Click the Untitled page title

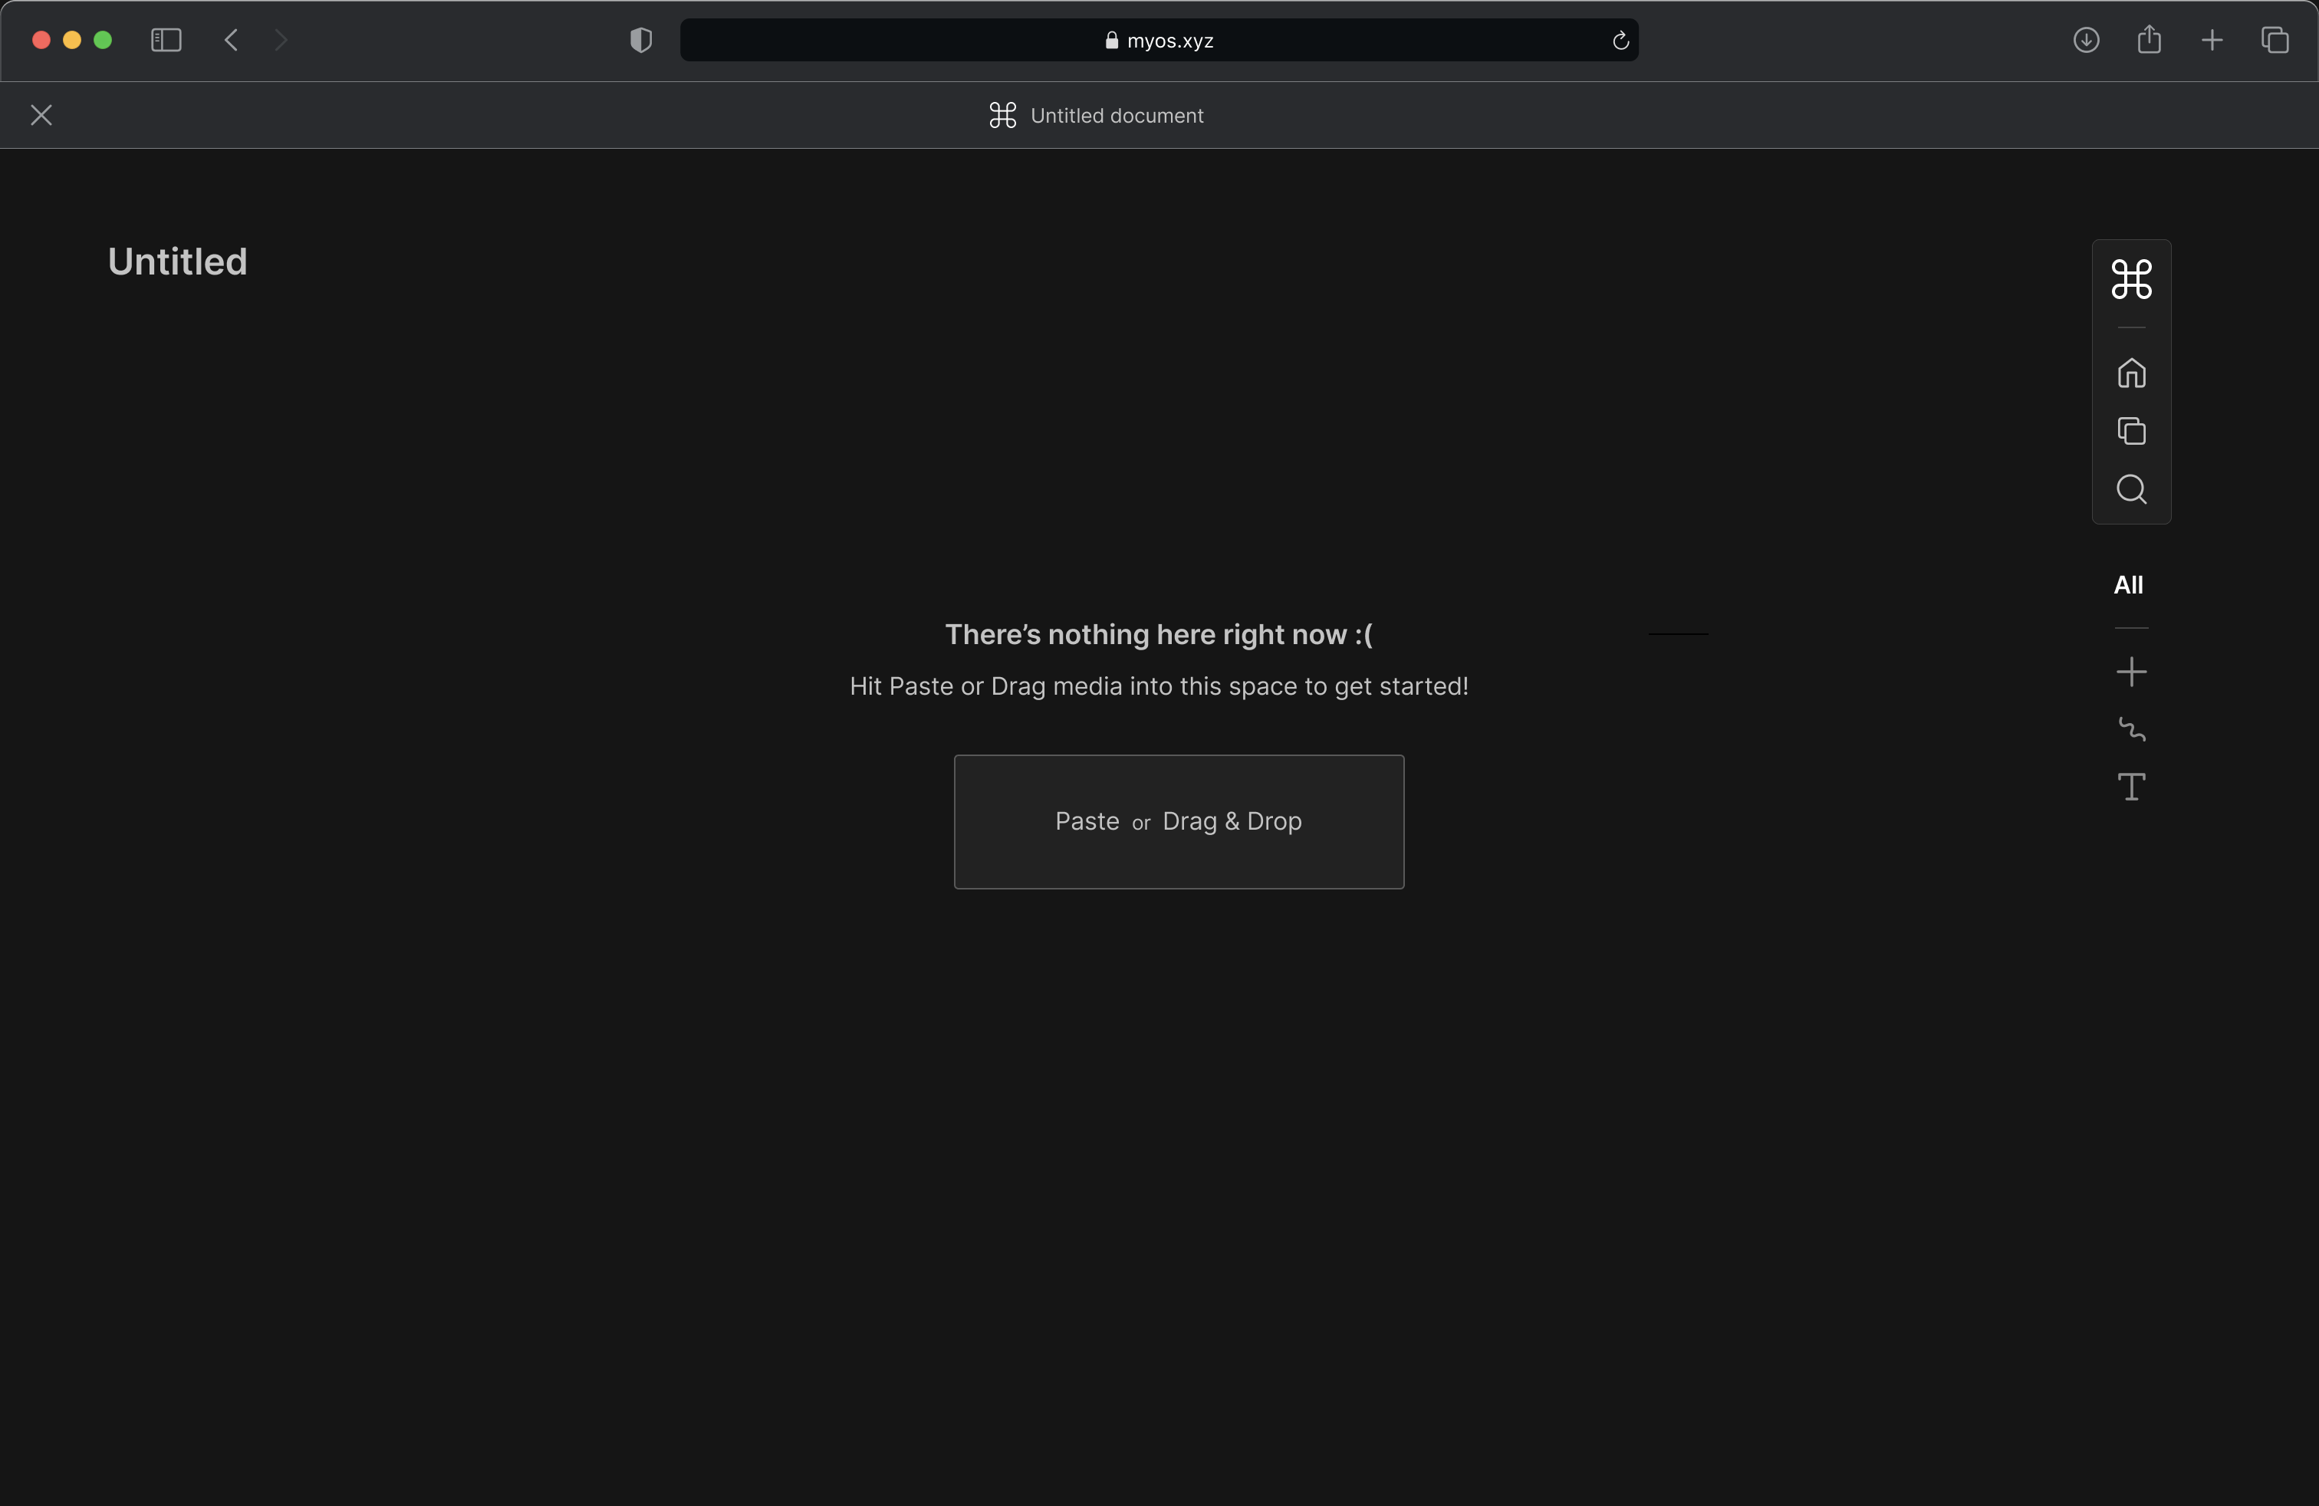pyautogui.click(x=177, y=262)
